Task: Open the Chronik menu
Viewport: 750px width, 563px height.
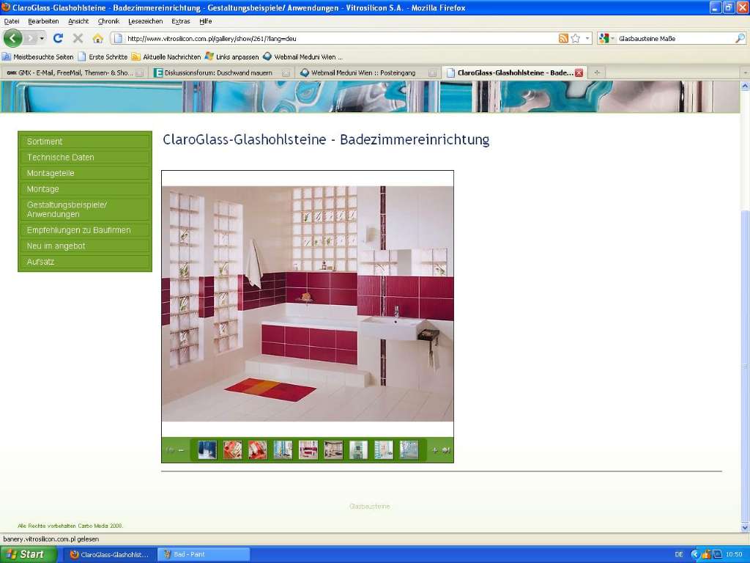Action: [x=108, y=21]
